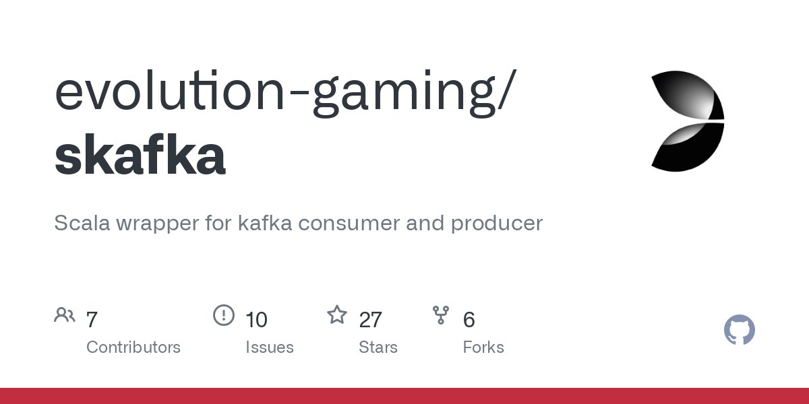The image size is (809, 404).
Task: Select the lower leaf of the logo
Action: [x=688, y=146]
